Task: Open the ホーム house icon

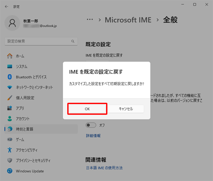Action: pyautogui.click(x=10, y=56)
